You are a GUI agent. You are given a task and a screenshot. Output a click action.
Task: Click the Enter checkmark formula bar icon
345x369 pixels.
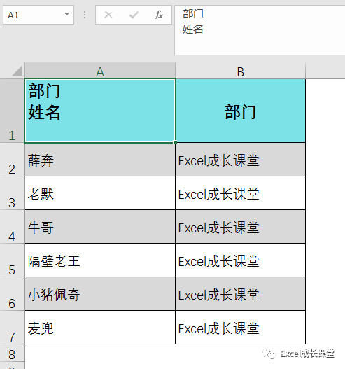coord(134,15)
